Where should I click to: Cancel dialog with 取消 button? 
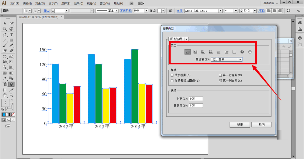(261, 124)
